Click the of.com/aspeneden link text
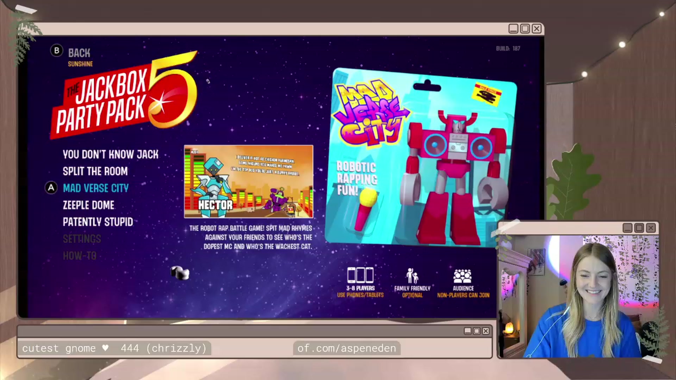The image size is (676, 380). click(x=347, y=348)
